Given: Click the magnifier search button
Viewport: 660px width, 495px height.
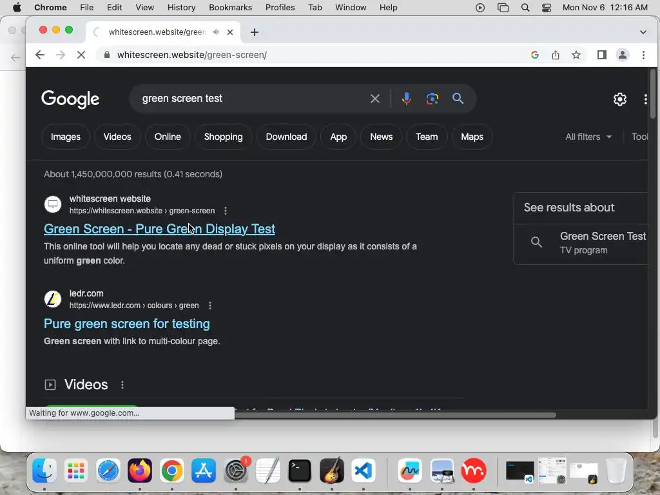Looking at the screenshot, I should [x=458, y=99].
